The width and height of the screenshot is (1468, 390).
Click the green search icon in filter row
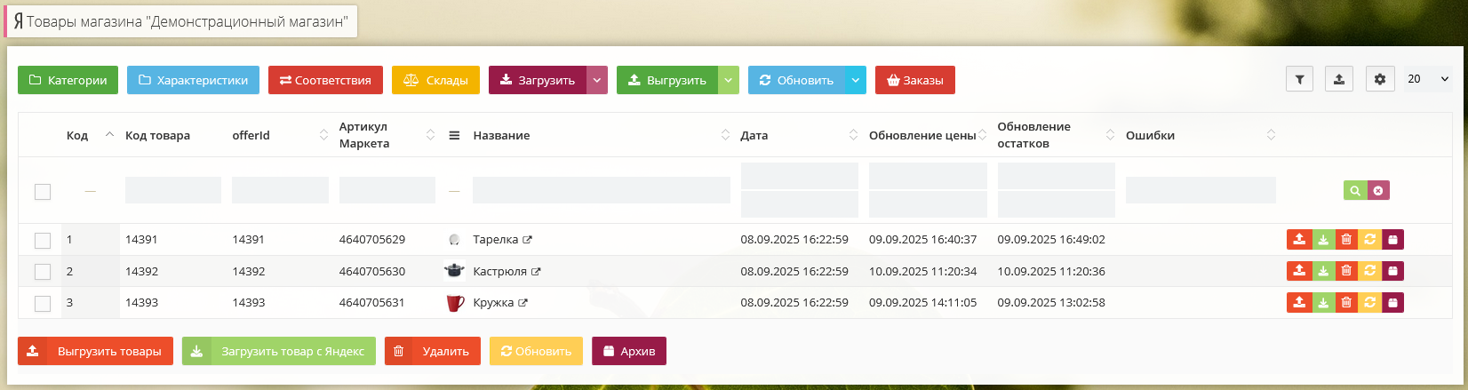click(1354, 190)
